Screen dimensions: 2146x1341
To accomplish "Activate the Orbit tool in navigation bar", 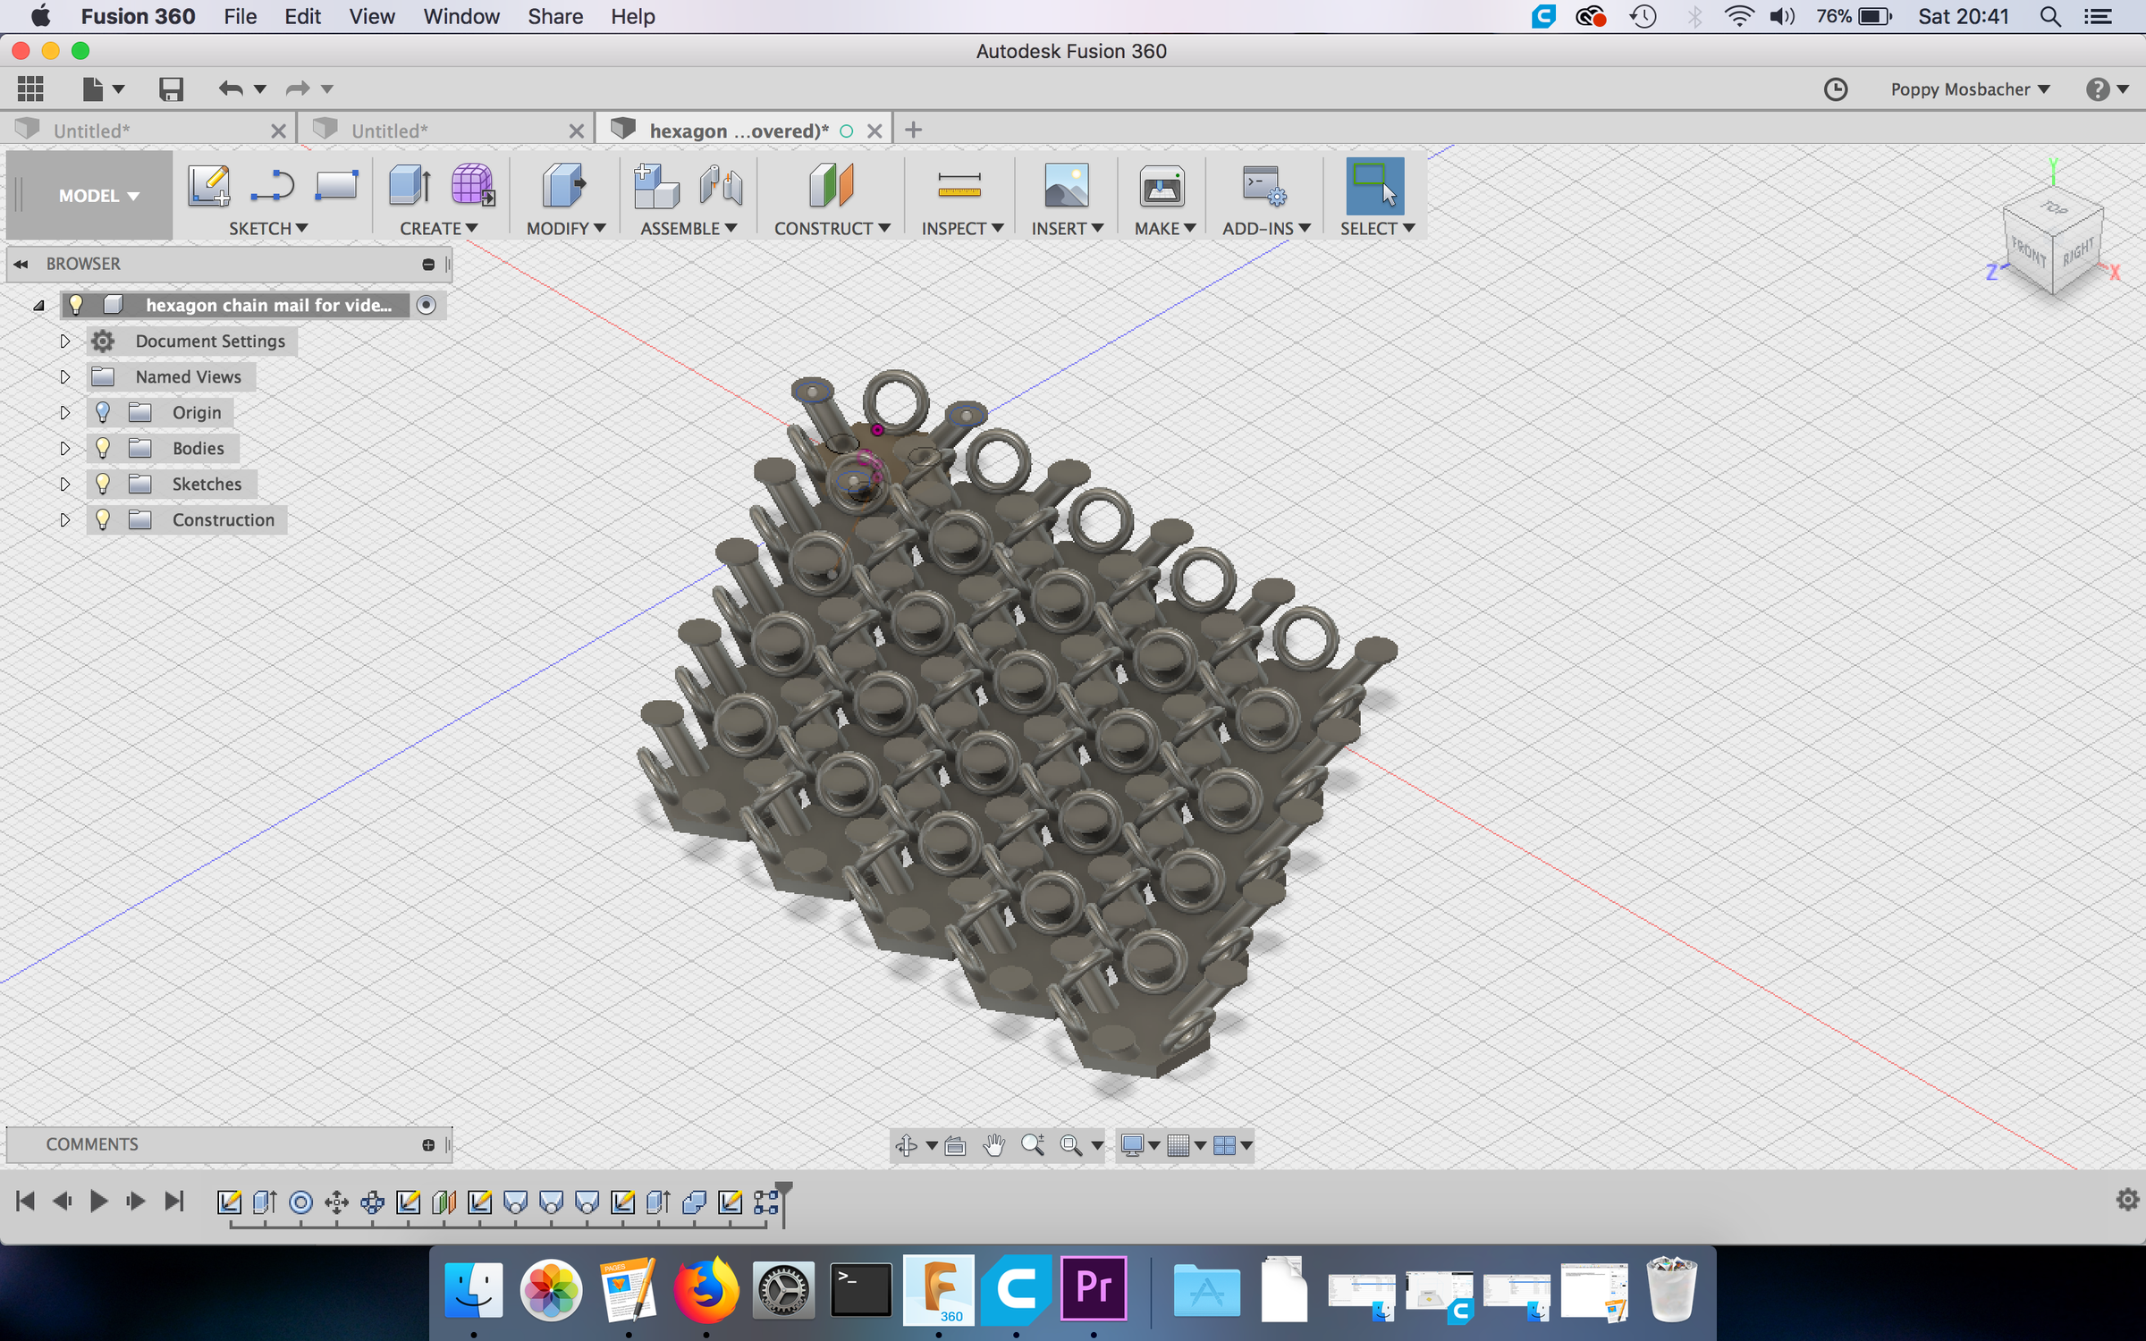I will pos(906,1145).
